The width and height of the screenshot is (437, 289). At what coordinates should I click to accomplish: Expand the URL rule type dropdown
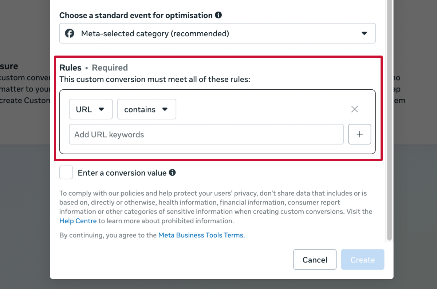coord(91,109)
